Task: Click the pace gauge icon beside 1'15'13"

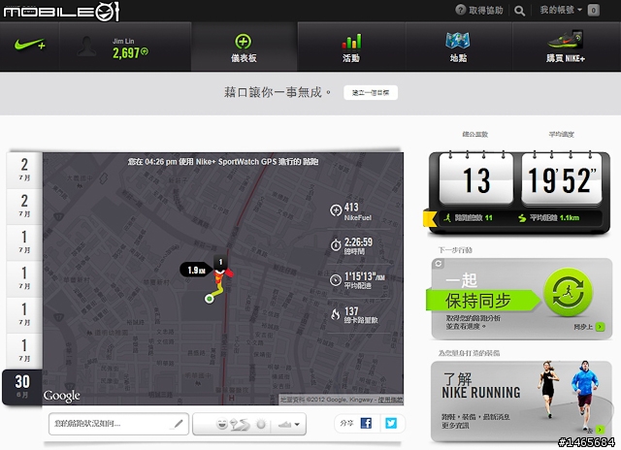Action: (336, 280)
